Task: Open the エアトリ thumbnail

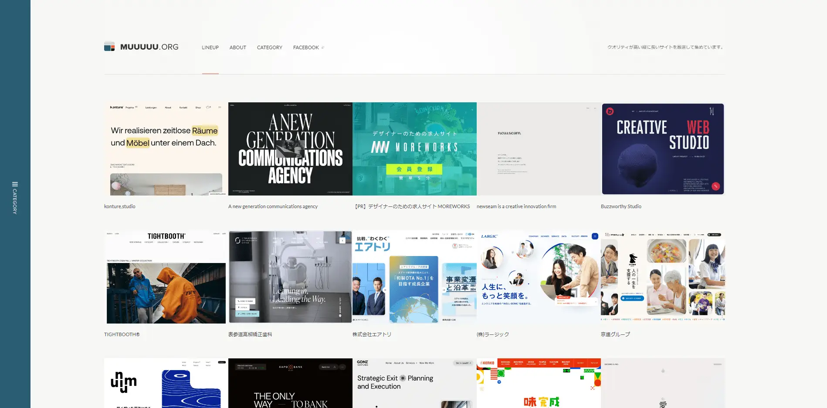Action: pyautogui.click(x=414, y=277)
